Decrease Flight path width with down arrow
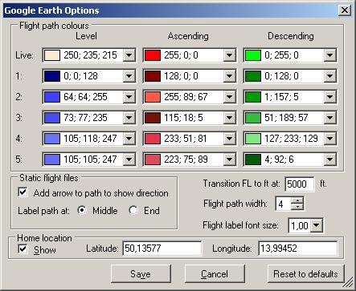 click(297, 207)
